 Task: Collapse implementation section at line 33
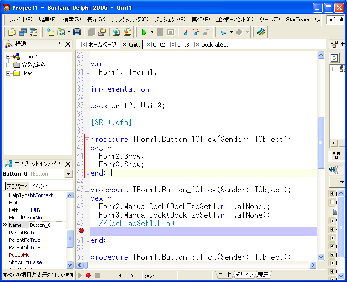87,89
